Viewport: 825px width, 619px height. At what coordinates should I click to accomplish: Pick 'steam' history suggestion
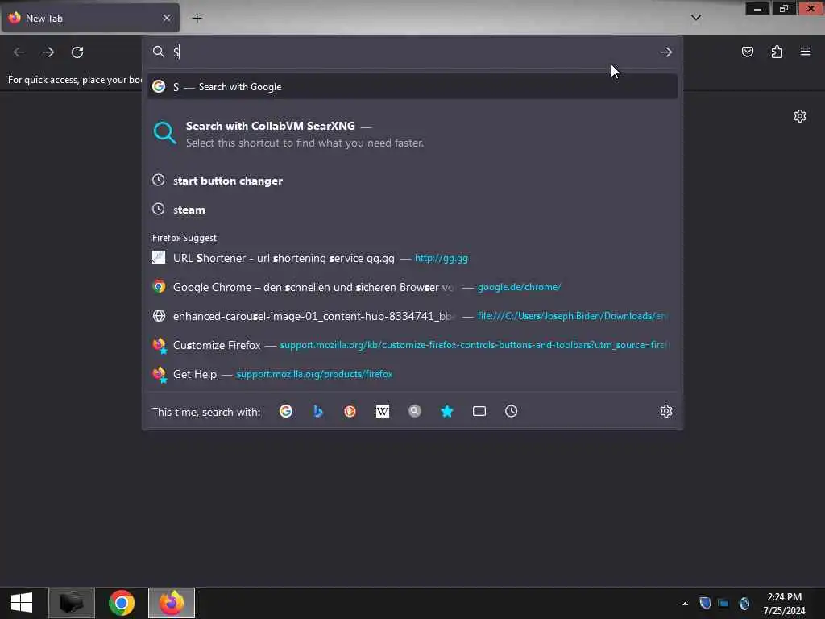click(412, 210)
